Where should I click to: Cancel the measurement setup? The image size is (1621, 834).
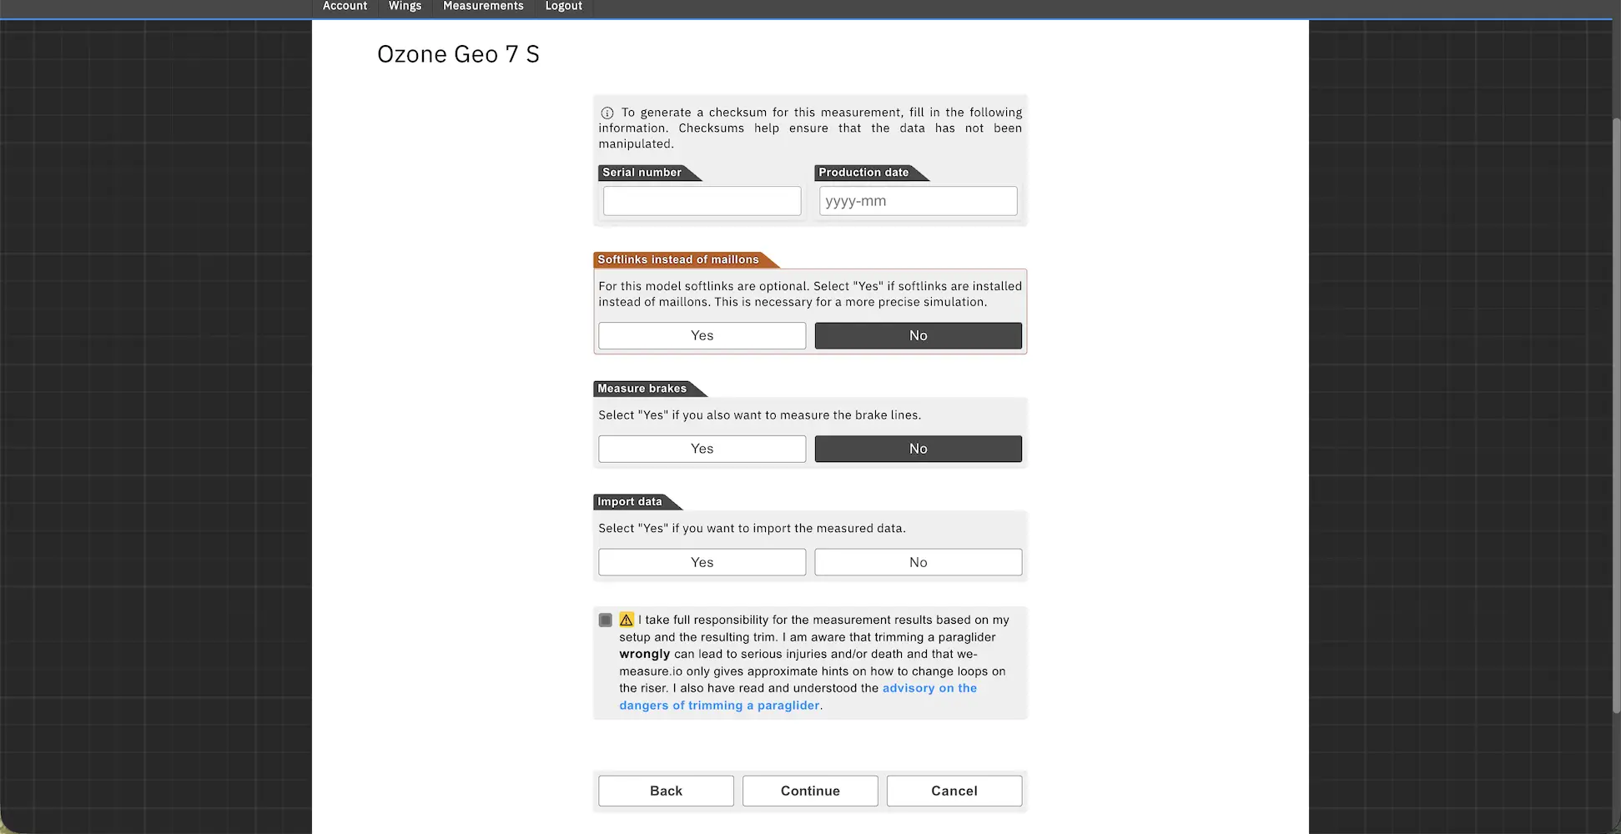pos(954,791)
